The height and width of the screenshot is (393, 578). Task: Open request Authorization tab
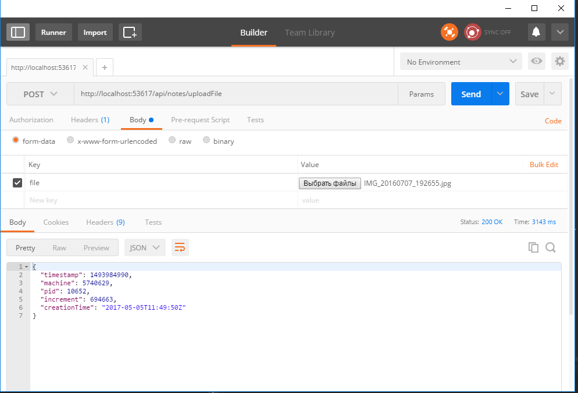[31, 120]
